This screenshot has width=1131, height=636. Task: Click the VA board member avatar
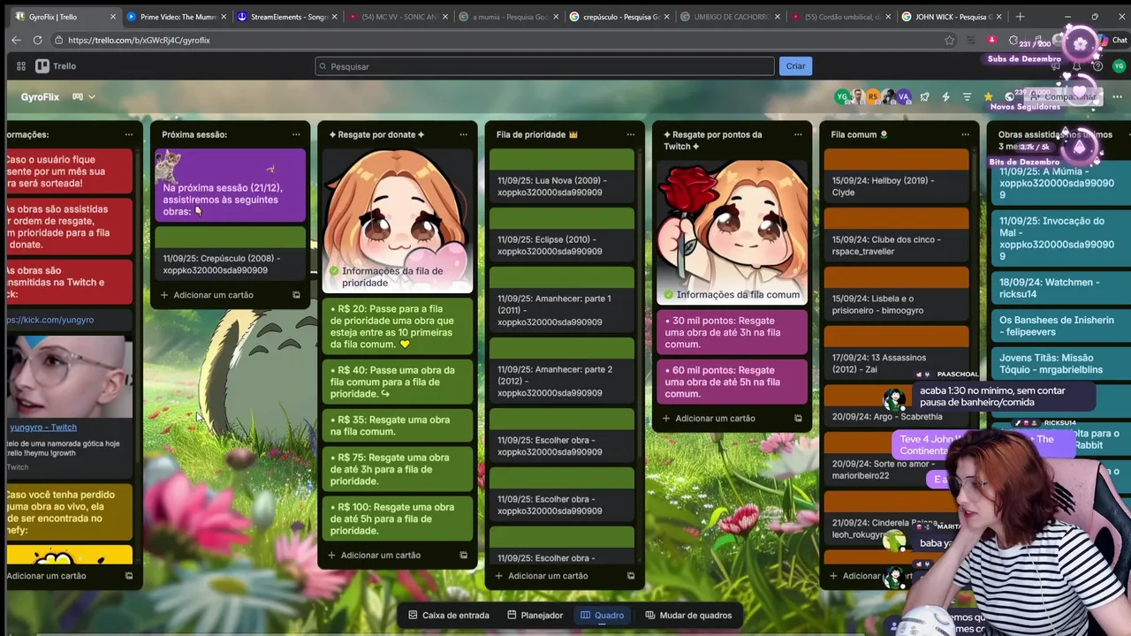[x=903, y=97]
